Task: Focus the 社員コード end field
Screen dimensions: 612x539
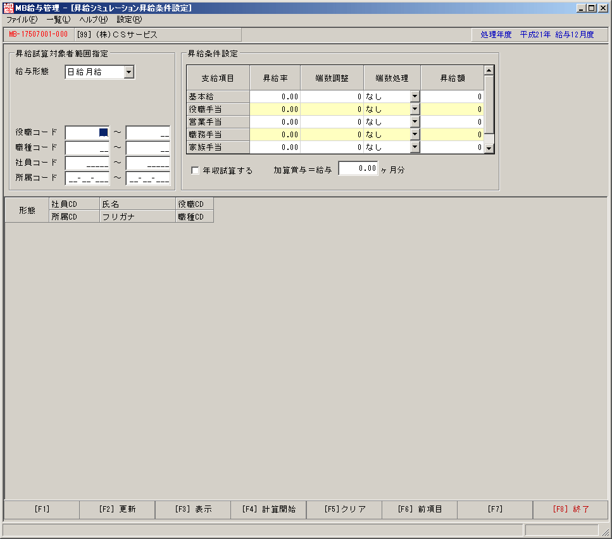Action: point(148,163)
